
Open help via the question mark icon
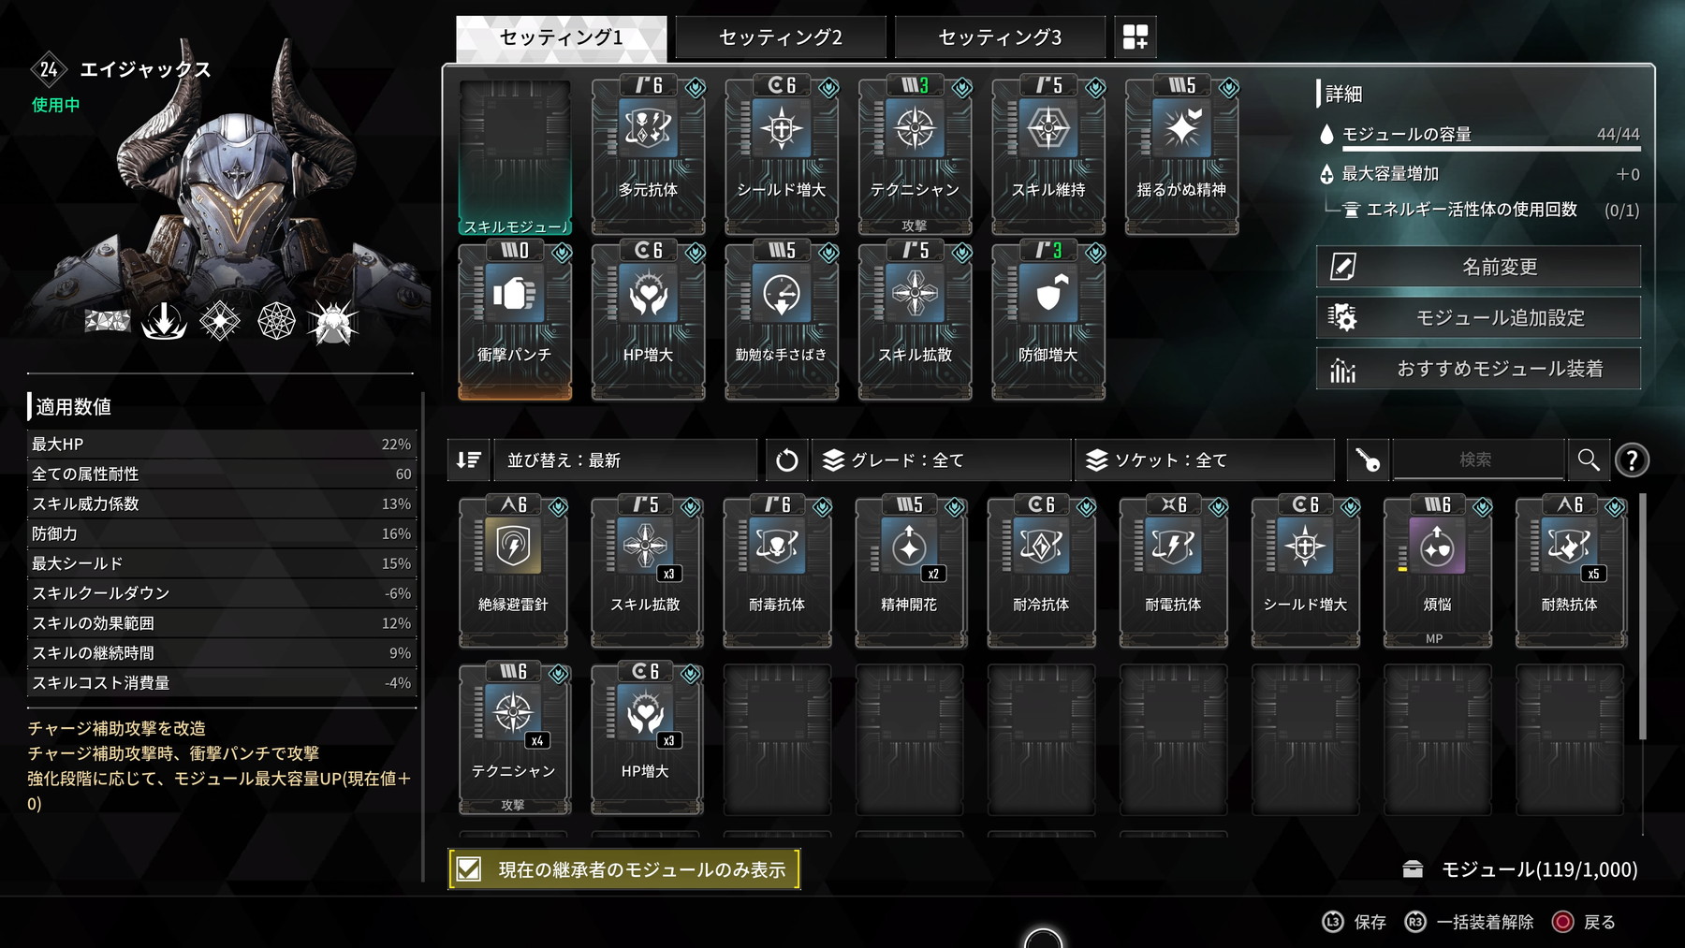1632,459
